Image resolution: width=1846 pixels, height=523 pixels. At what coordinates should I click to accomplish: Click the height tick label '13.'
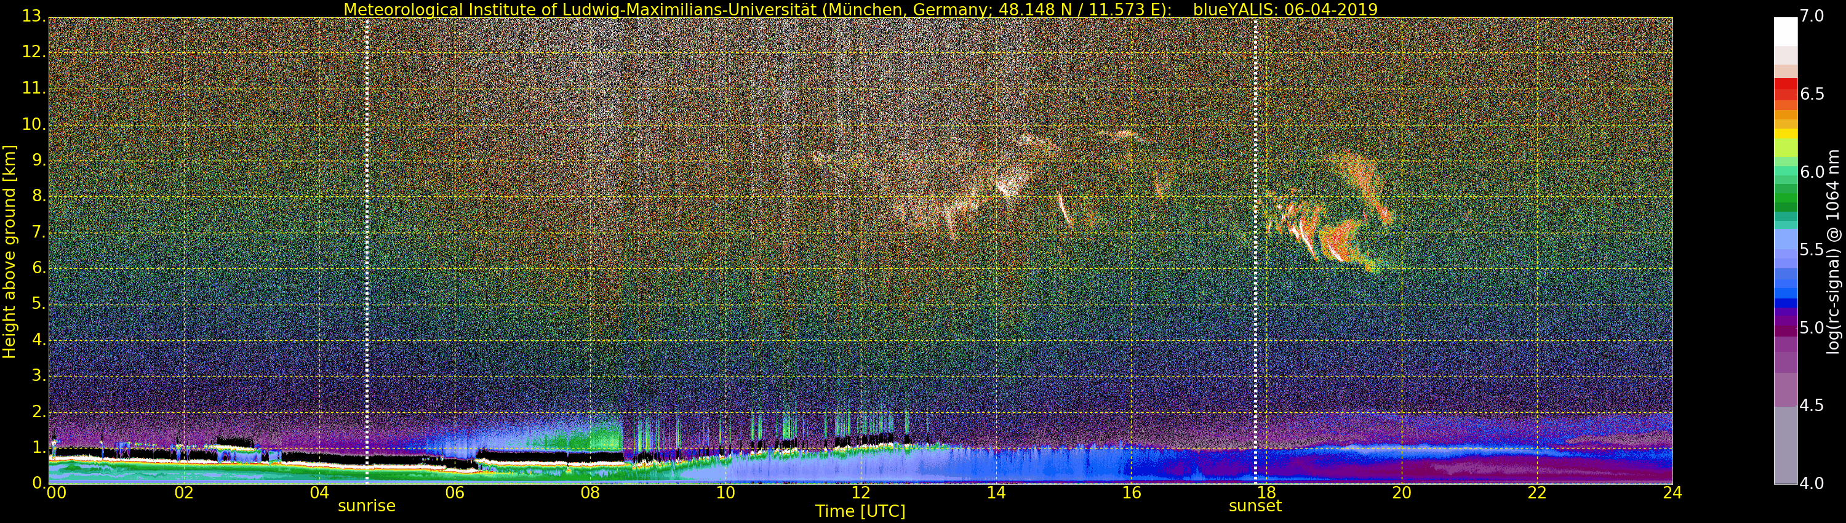(x=34, y=16)
